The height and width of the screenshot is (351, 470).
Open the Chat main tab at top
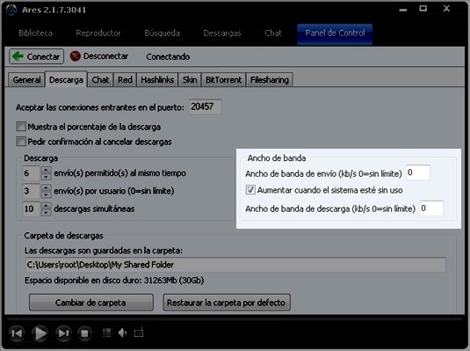[x=273, y=33]
